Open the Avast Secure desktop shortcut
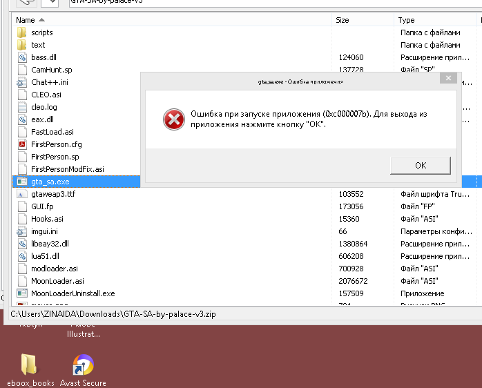Screen dimensions: 482x388 pos(84,366)
